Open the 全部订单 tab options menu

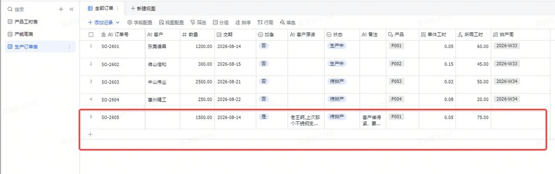117,8
